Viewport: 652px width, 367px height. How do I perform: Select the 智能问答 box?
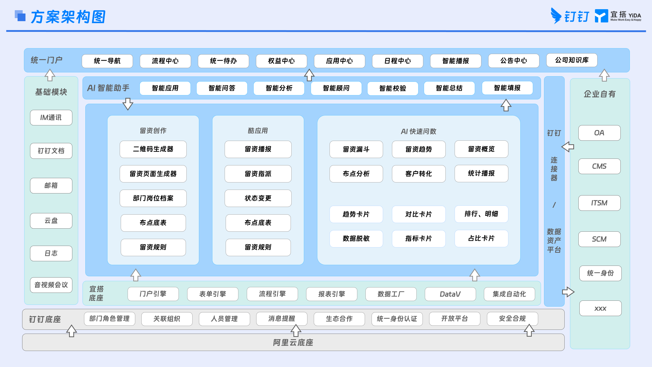click(222, 88)
